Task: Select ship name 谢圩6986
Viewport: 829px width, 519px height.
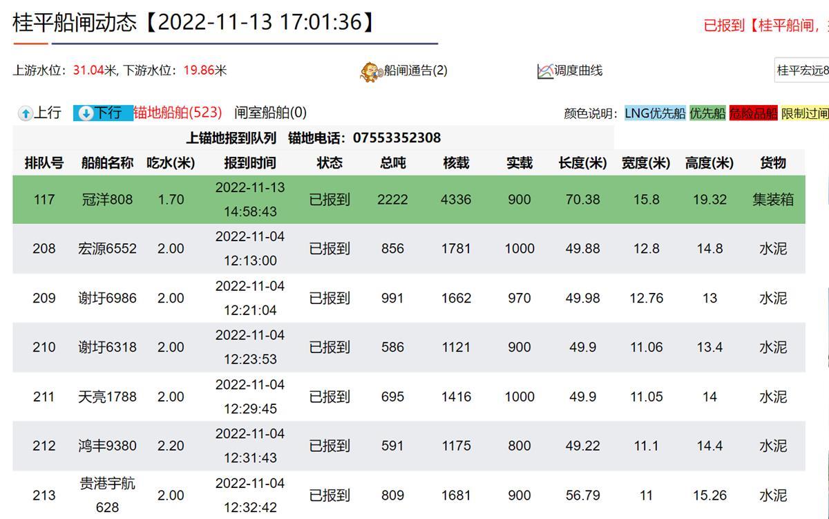Action: [x=107, y=299]
